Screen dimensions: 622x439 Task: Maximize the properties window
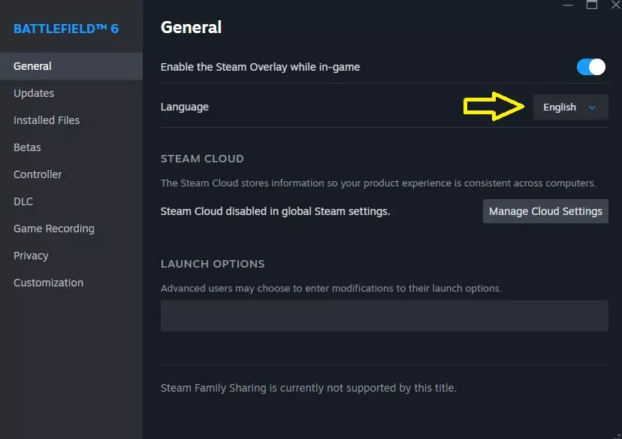592,5
